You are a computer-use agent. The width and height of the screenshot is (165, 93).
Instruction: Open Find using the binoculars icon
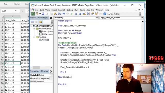click(59, 14)
